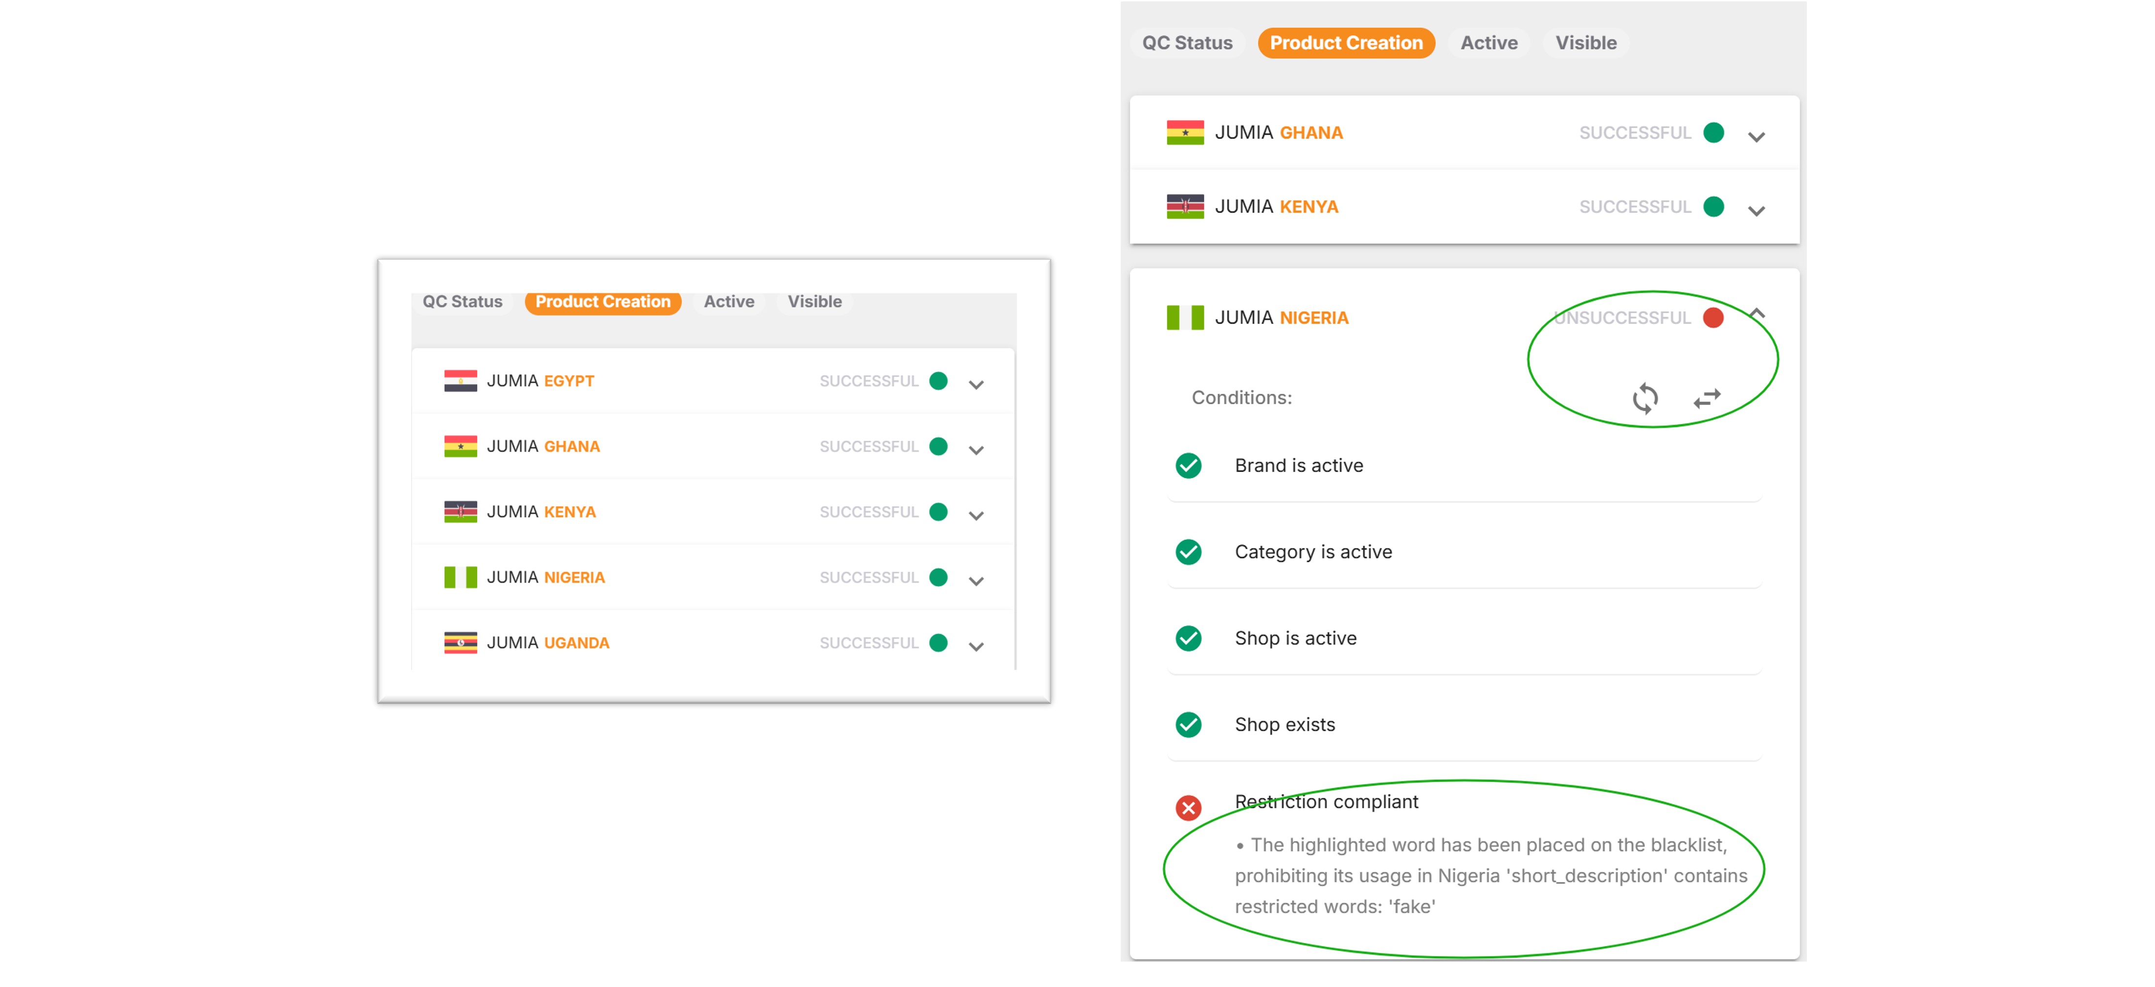Image resolution: width=2155 pixels, height=987 pixels.
Task: Click the UNSUCCESSFUL status text
Action: point(1622,318)
